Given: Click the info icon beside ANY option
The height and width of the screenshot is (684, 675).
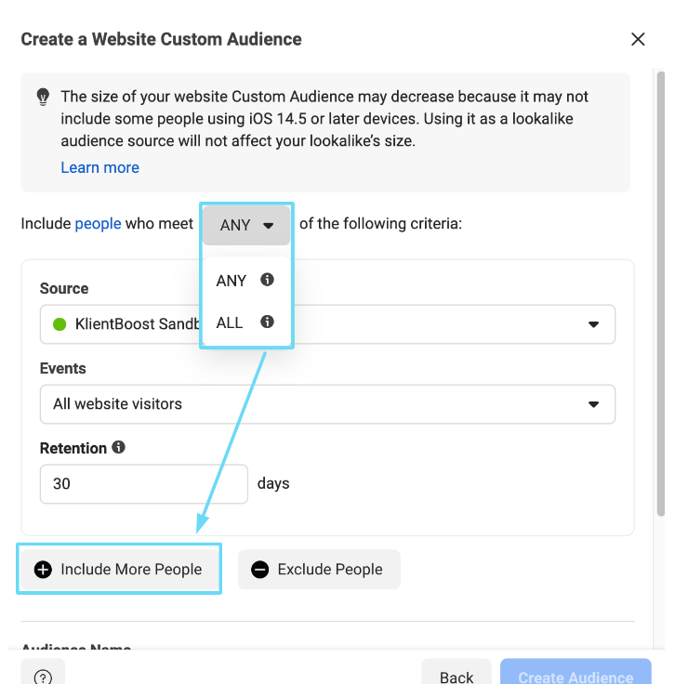Looking at the screenshot, I should coord(268,280).
